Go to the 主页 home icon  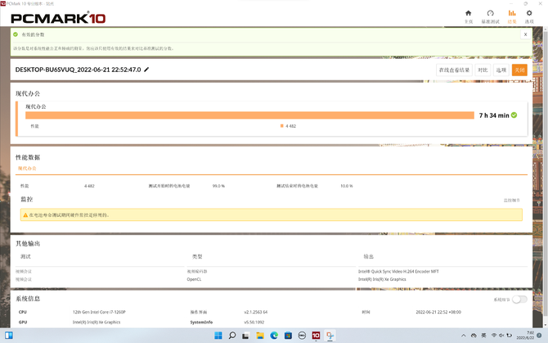[x=468, y=16]
